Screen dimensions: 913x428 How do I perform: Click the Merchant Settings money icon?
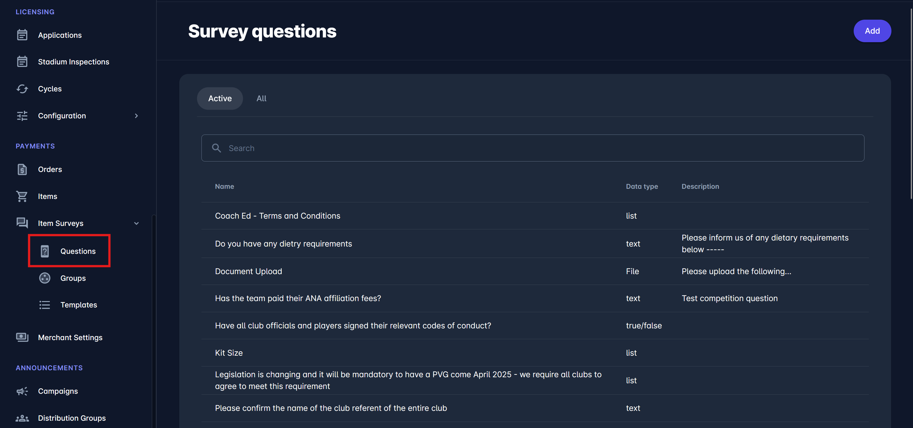[22, 338]
